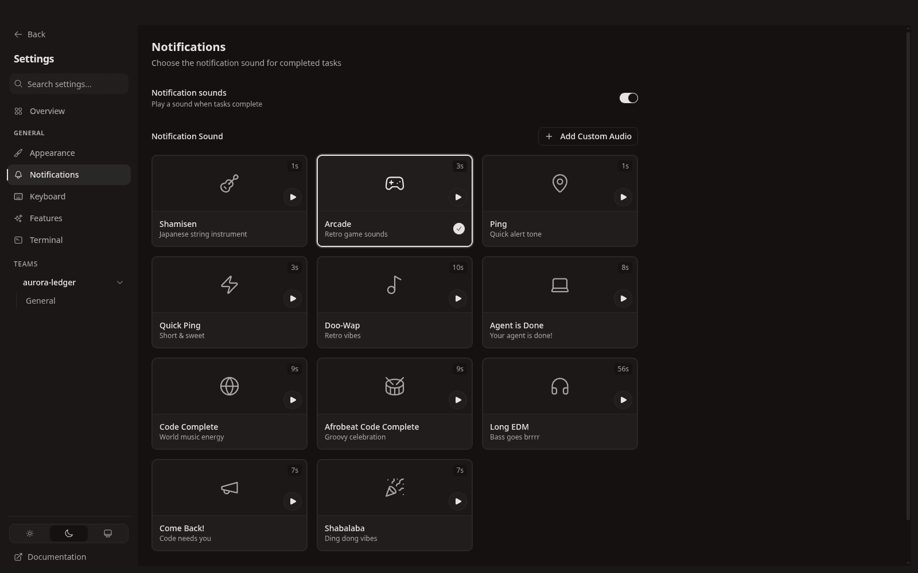The height and width of the screenshot is (573, 918).
Task: Select the system theme monitor icon
Action: pyautogui.click(x=108, y=533)
